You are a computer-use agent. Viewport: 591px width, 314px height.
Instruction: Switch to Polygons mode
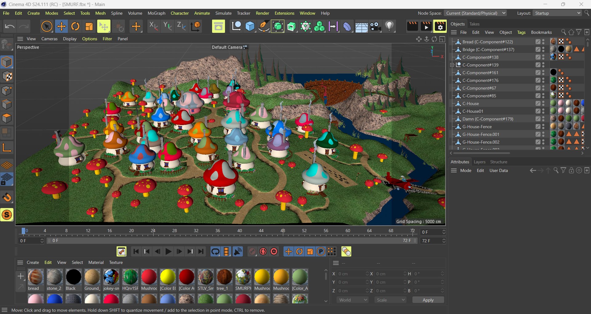7,119
